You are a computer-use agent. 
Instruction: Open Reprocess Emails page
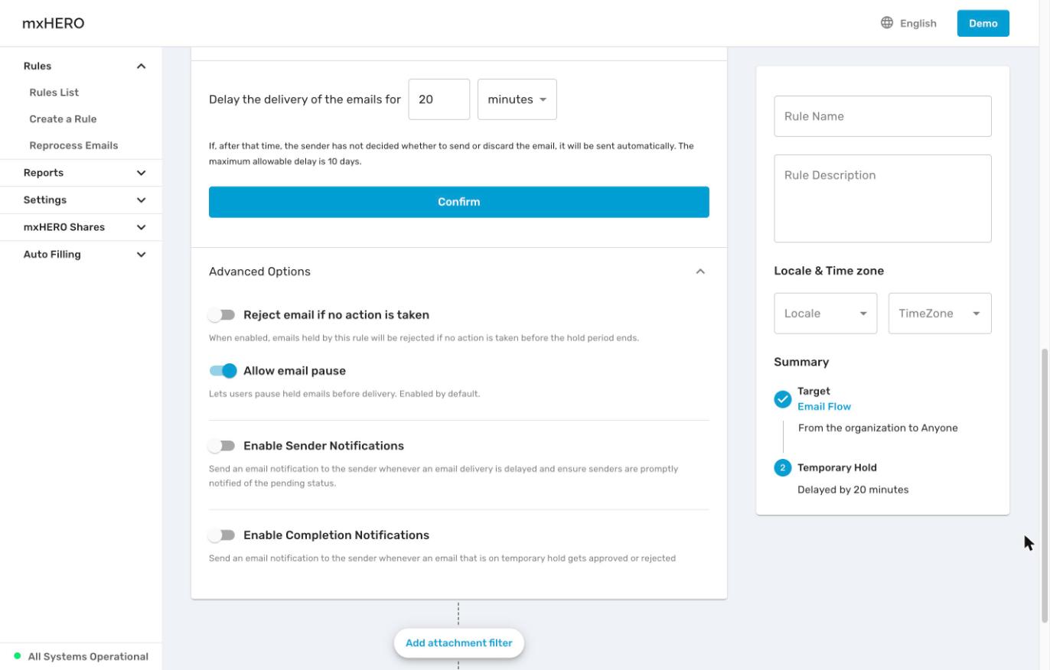click(73, 145)
